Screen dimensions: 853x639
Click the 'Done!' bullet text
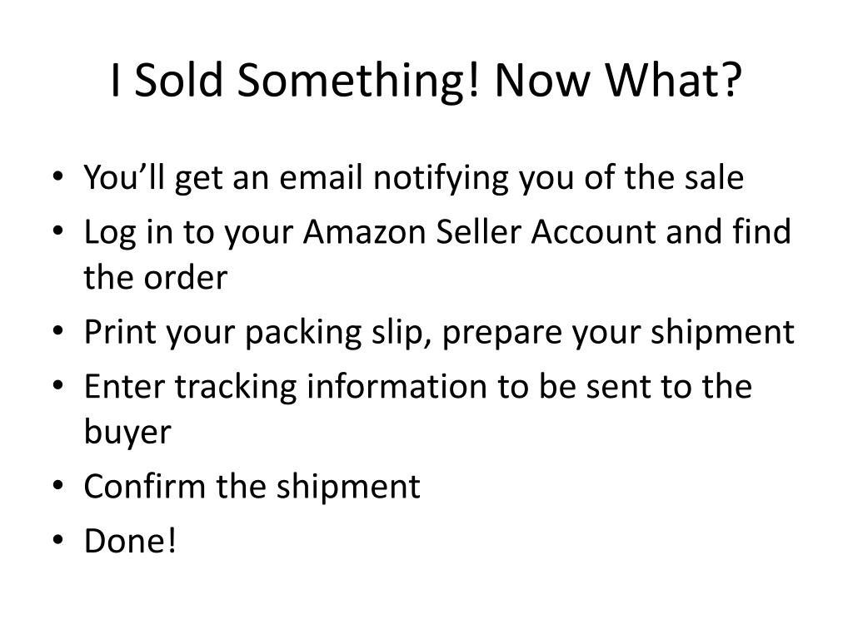tap(130, 541)
